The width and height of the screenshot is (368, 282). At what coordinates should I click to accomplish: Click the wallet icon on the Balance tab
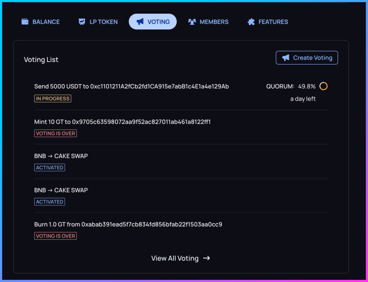[24, 21]
